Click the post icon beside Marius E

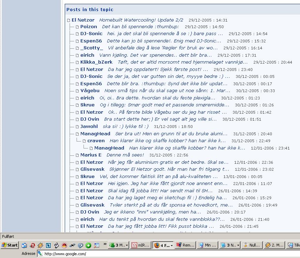pos(77,155)
